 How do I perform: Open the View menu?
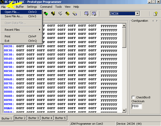[x=67, y=7]
